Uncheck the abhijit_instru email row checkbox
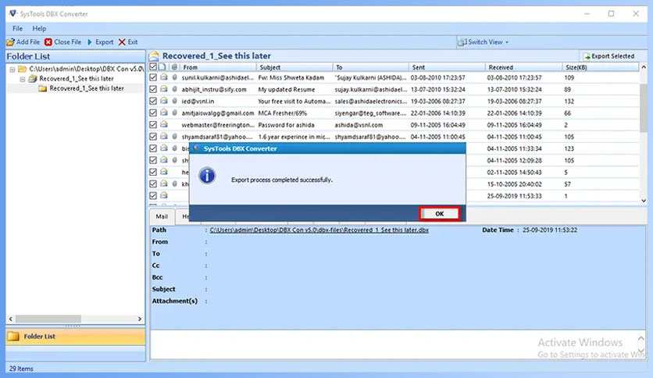The width and height of the screenshot is (653, 378). (x=153, y=89)
